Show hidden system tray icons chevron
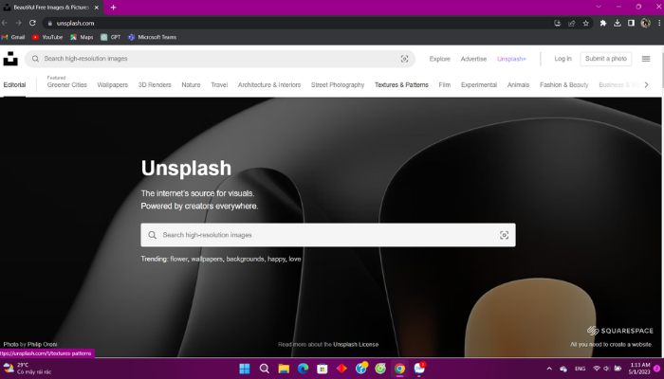Screen dimensions: 664x379 click(x=549, y=369)
